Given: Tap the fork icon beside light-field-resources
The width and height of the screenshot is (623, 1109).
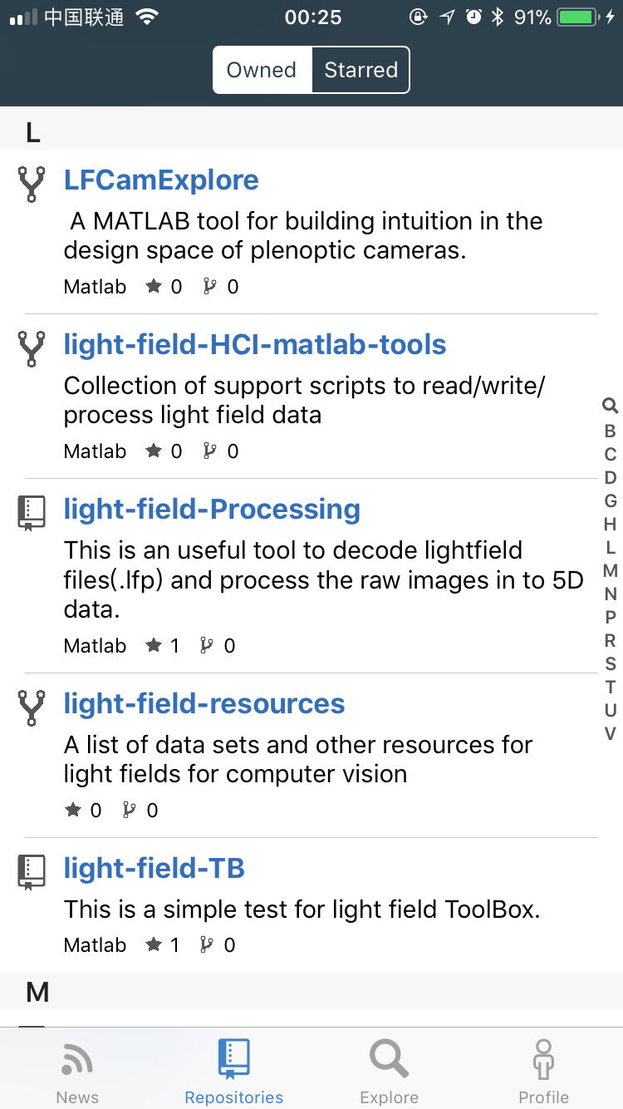Looking at the screenshot, I should point(31,707).
